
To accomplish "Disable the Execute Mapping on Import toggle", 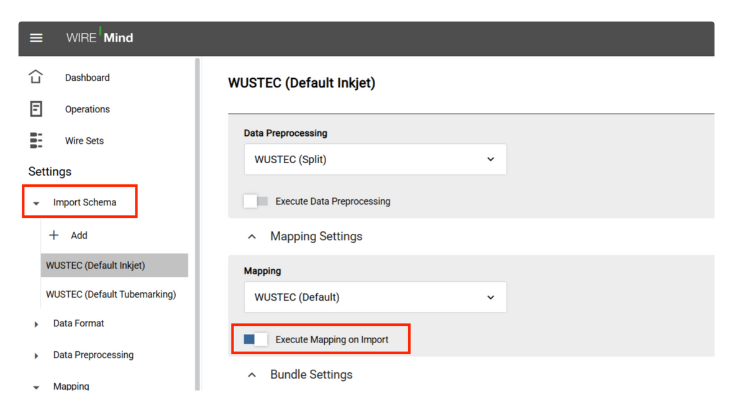I will (x=256, y=339).
